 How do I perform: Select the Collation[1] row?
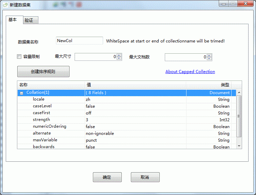point(127,93)
